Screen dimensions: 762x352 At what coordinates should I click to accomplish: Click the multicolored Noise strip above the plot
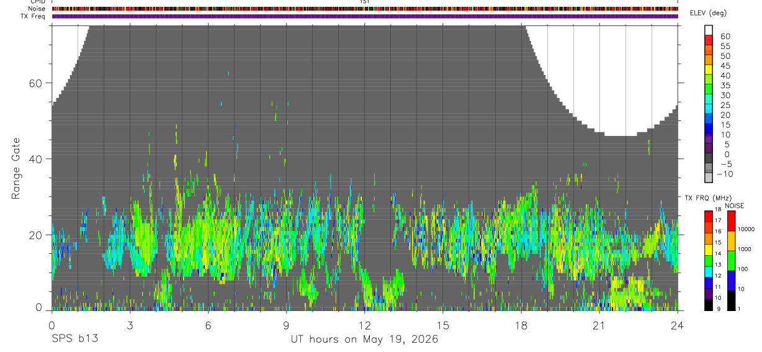(365, 9)
